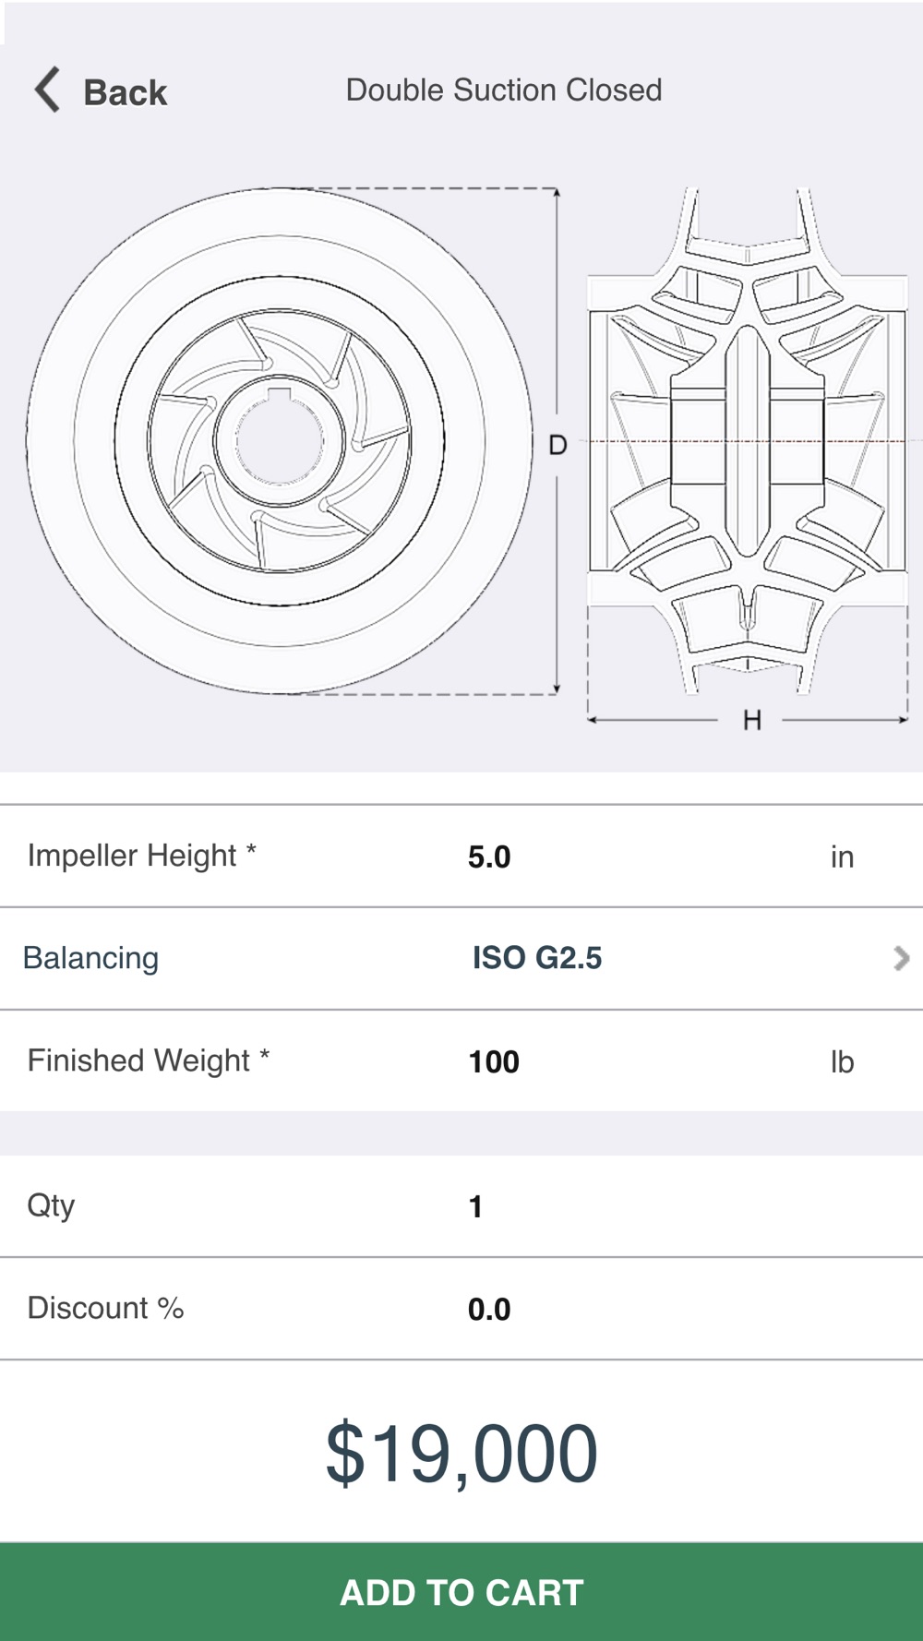Image resolution: width=923 pixels, height=1641 pixels.
Task: Tap the front view impeller drawing
Action: click(279, 441)
